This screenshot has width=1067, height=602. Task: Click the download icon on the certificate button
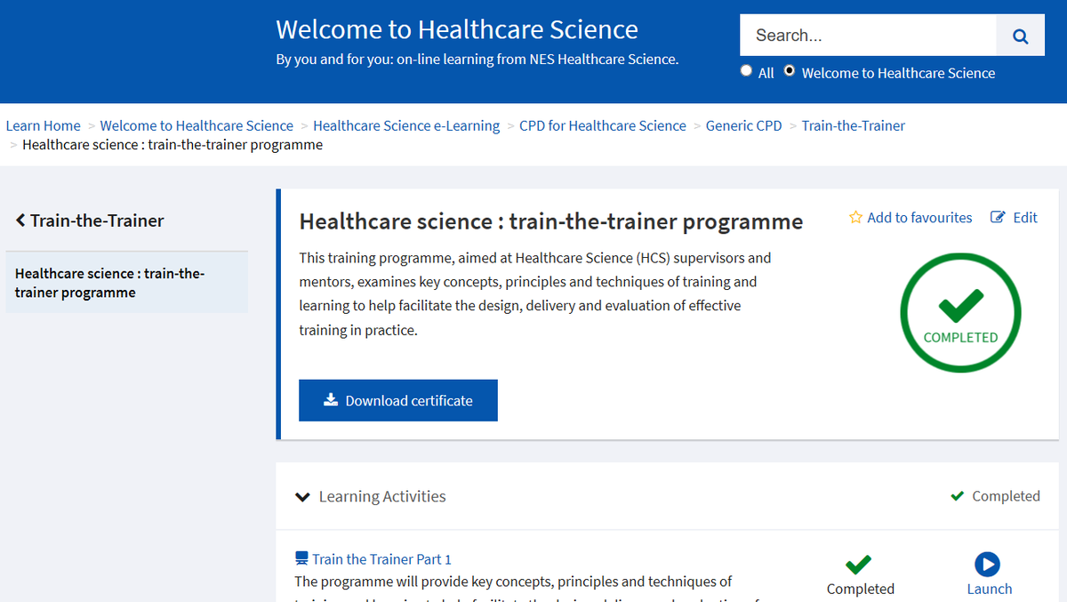point(331,400)
